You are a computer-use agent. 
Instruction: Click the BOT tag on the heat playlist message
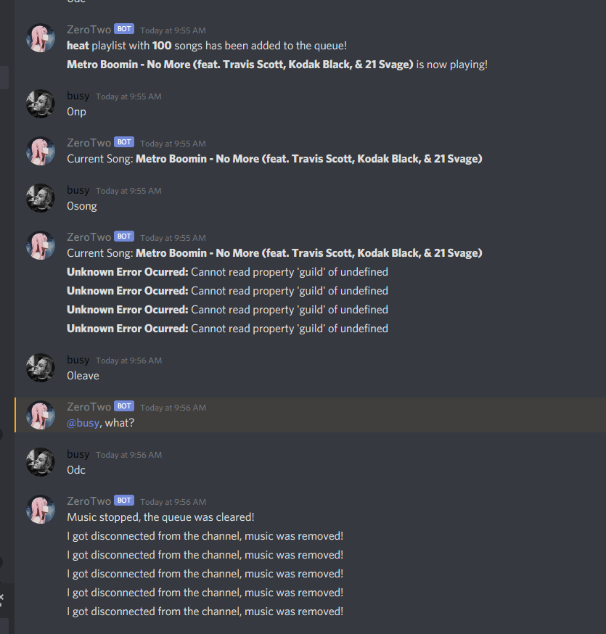(124, 29)
